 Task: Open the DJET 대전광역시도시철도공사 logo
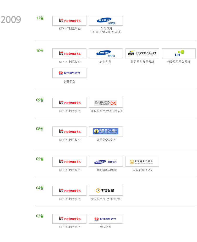coord(142,53)
